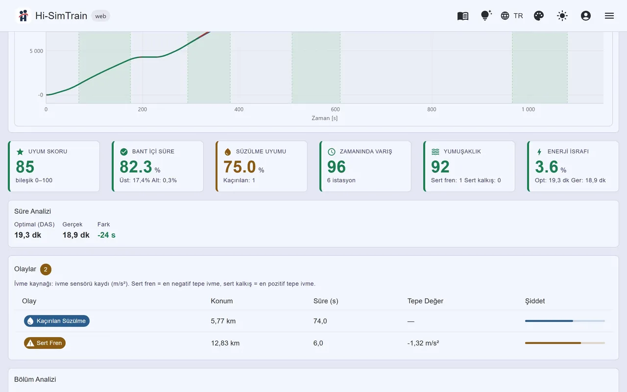Click the 96 on-time arrival value
Image resolution: width=627 pixels, height=392 pixels.
tap(337, 167)
